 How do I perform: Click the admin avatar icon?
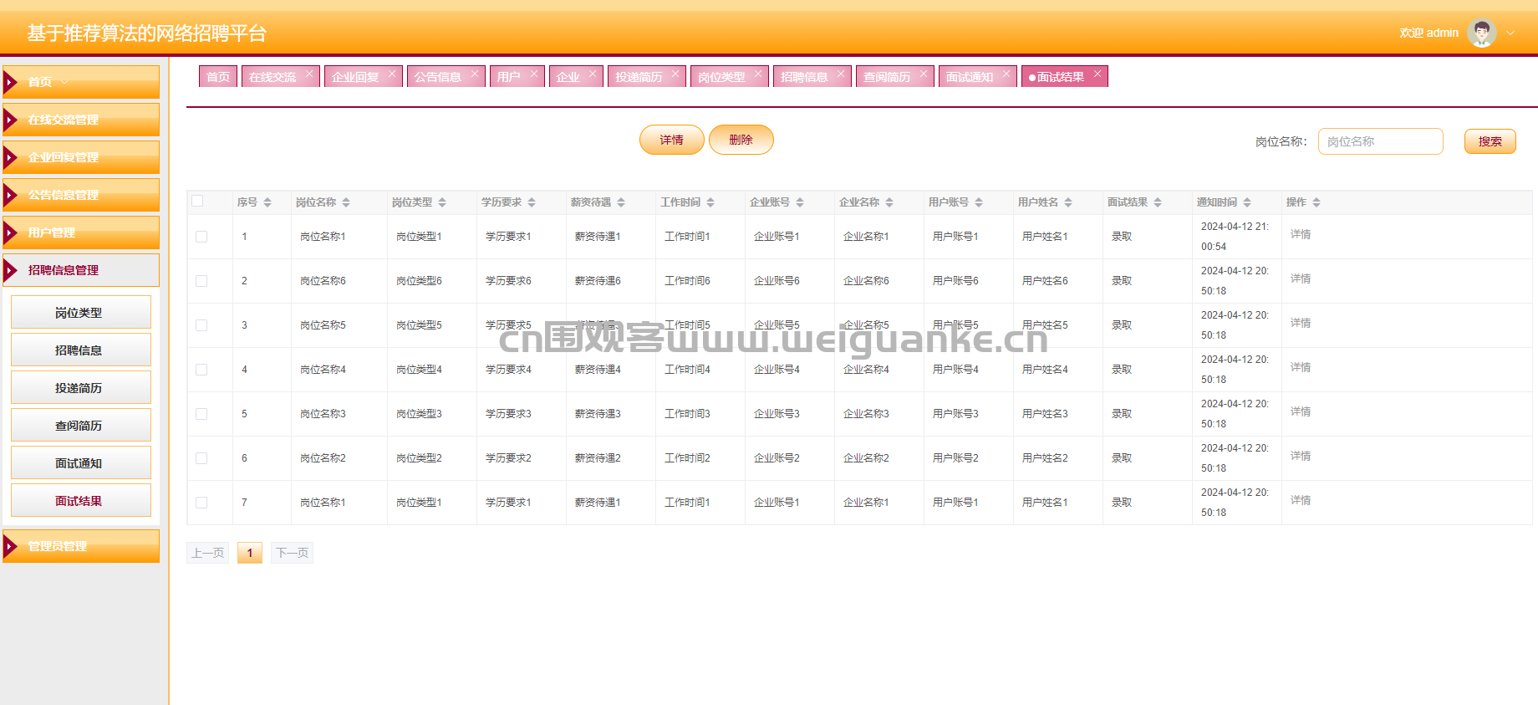tap(1481, 33)
